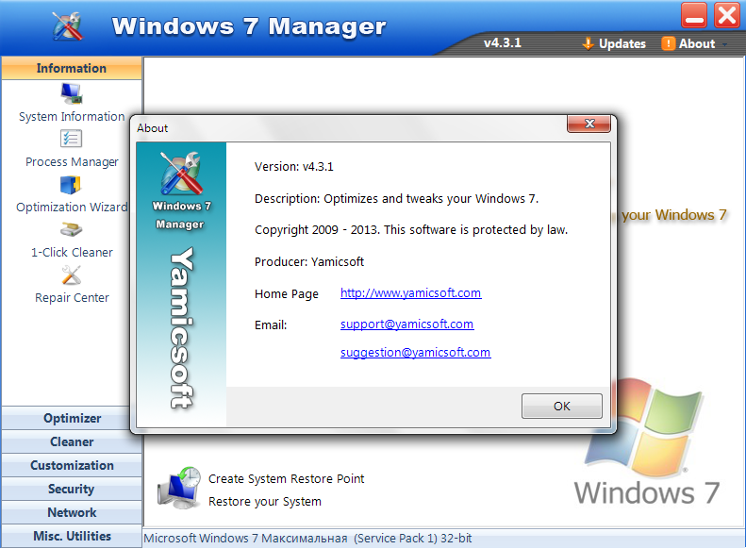Click the 1-Click Cleaner label

click(72, 252)
